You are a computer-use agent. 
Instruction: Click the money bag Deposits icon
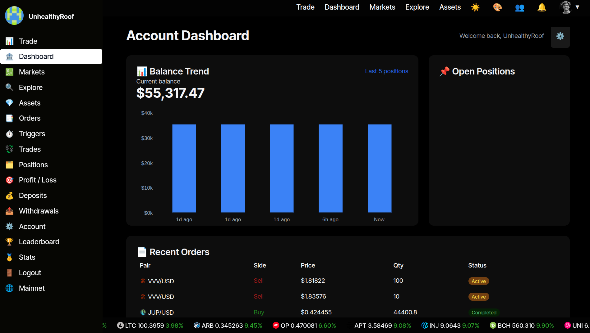(x=9, y=195)
